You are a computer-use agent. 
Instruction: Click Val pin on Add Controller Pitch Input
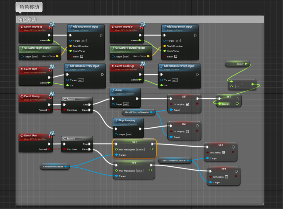click(162, 85)
